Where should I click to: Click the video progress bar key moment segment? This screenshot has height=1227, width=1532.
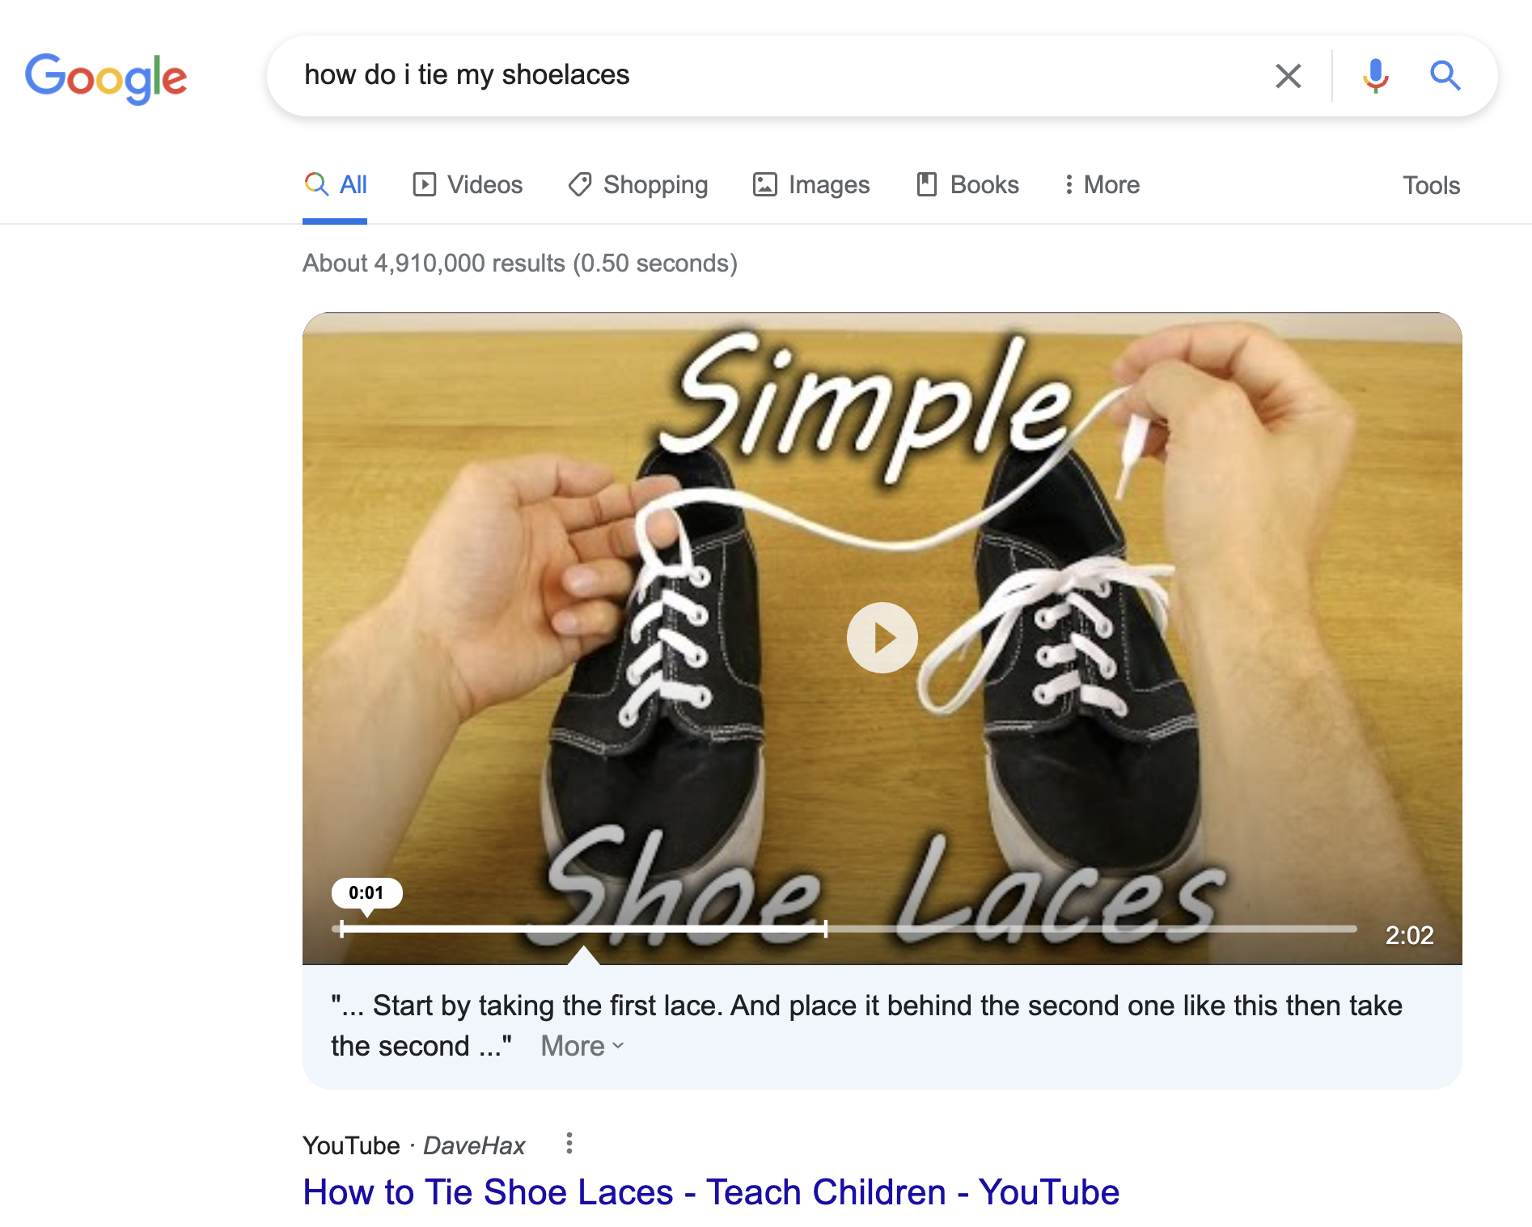point(582,930)
